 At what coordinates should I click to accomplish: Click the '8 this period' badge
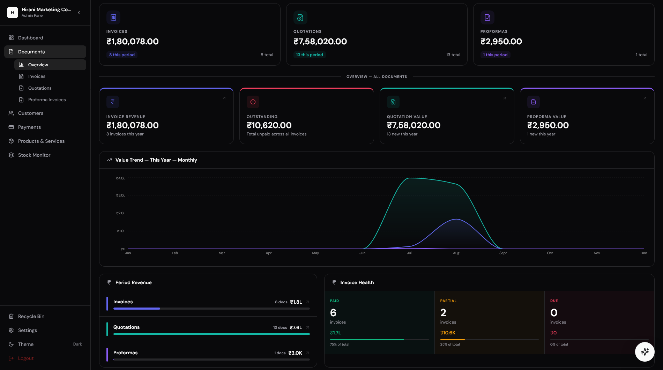(122, 55)
